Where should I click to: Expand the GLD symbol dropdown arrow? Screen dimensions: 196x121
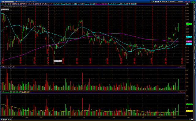[x=14, y=2]
